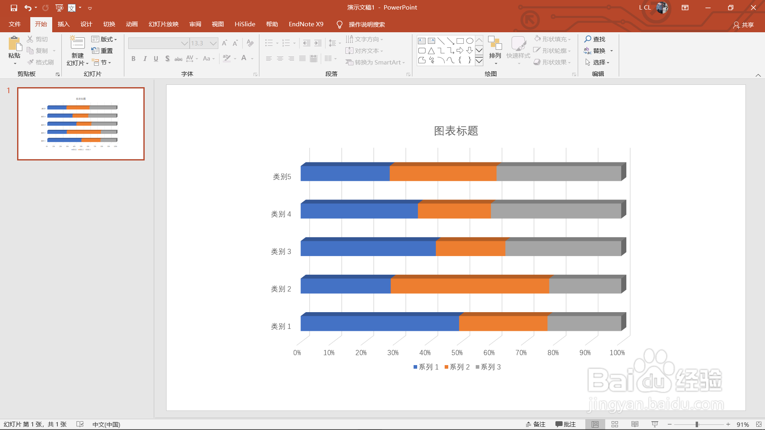Screen dimensions: 765x430
Task: Click the Share button
Action: click(743, 25)
